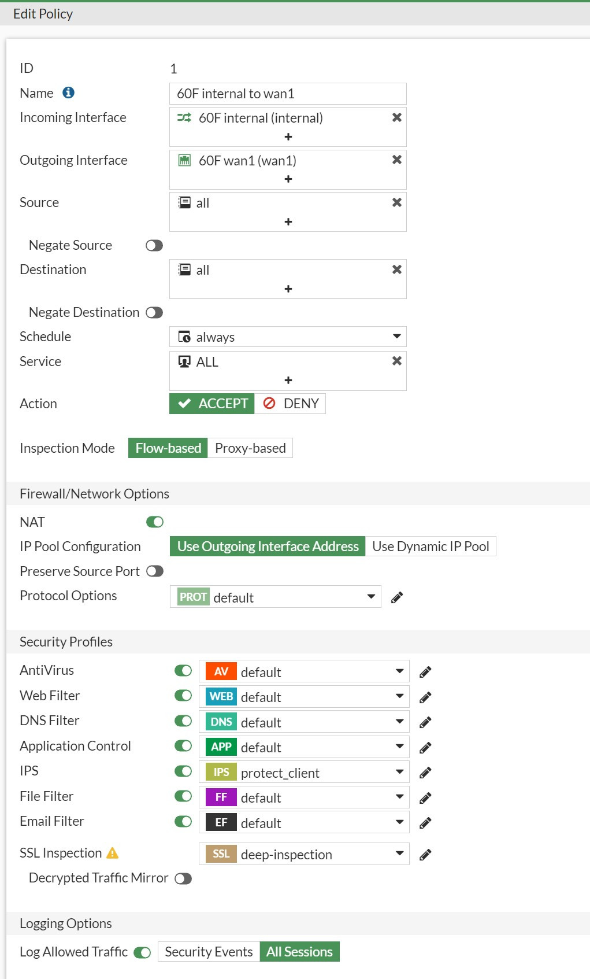Remove 60F internal from Incoming Interface
The image size is (590, 979).
tap(396, 117)
